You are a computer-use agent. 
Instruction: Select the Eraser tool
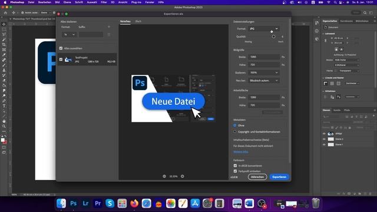tap(4, 81)
